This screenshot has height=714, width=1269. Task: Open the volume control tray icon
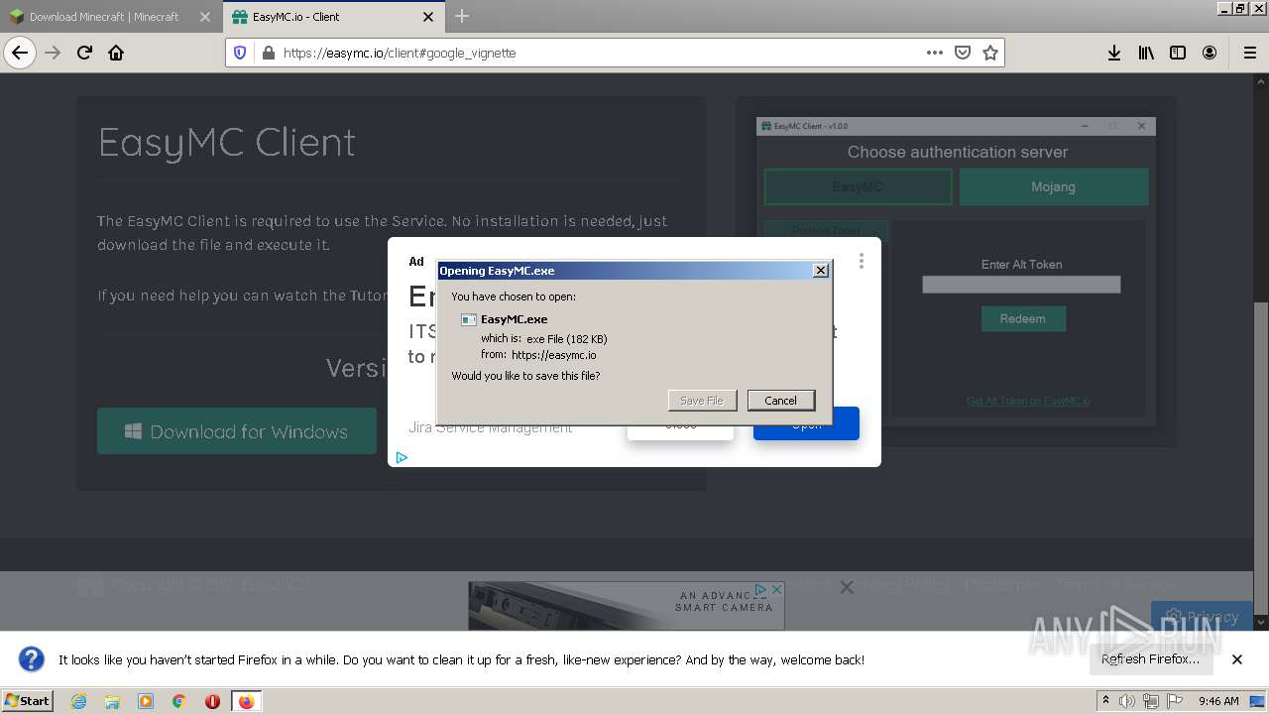pyautogui.click(x=1127, y=701)
